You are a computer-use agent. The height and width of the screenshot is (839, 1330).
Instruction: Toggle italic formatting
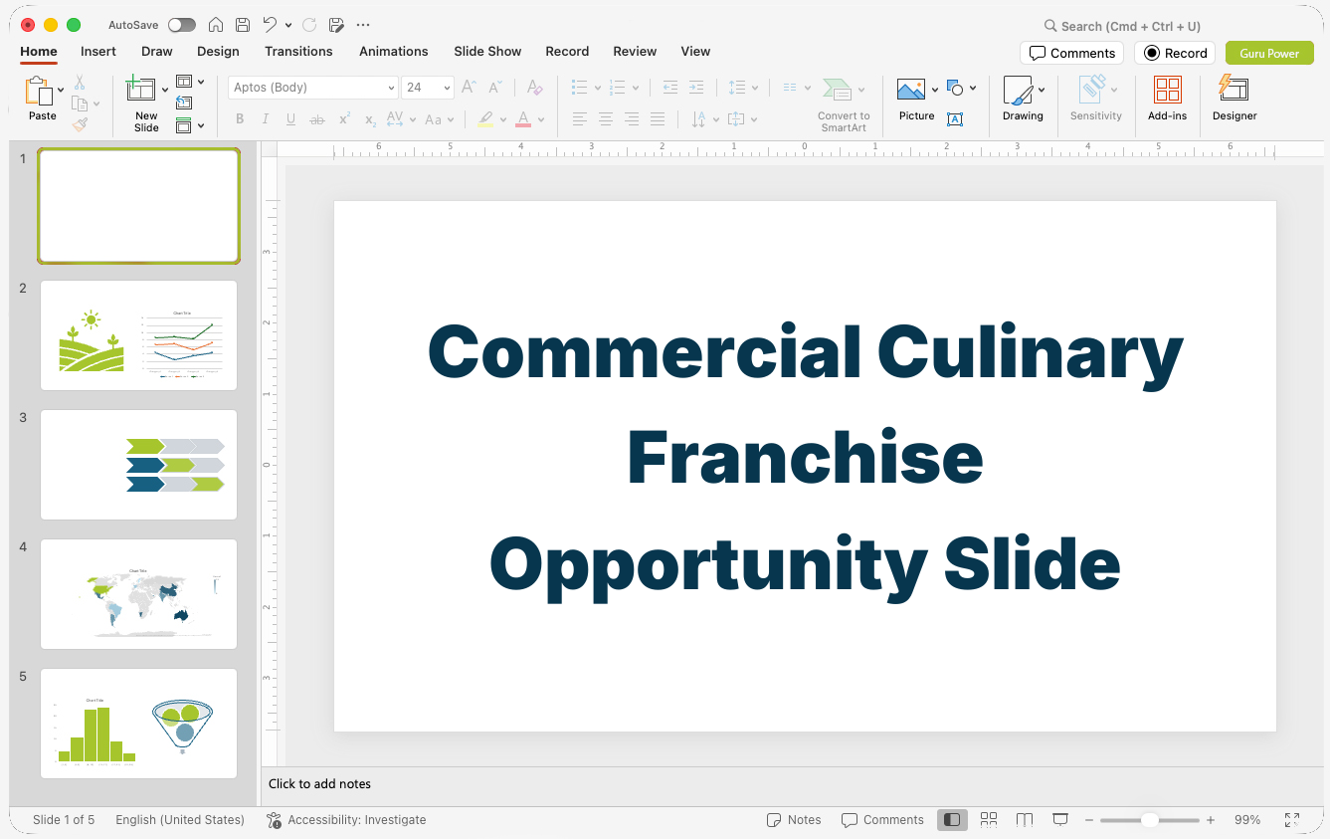(266, 119)
